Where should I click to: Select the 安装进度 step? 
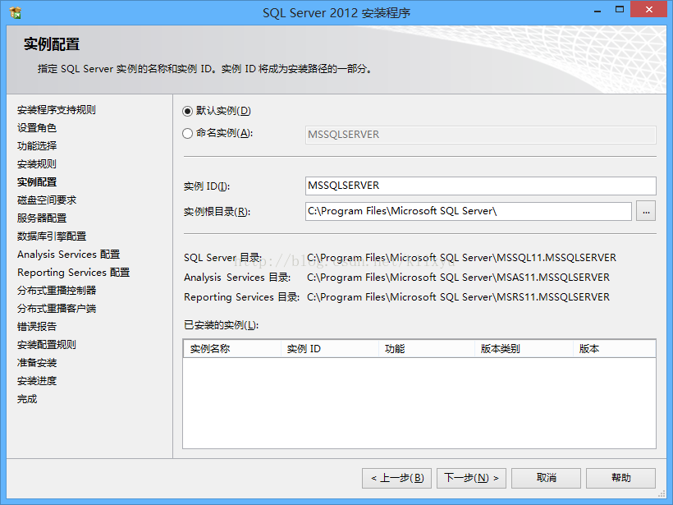[x=37, y=380]
